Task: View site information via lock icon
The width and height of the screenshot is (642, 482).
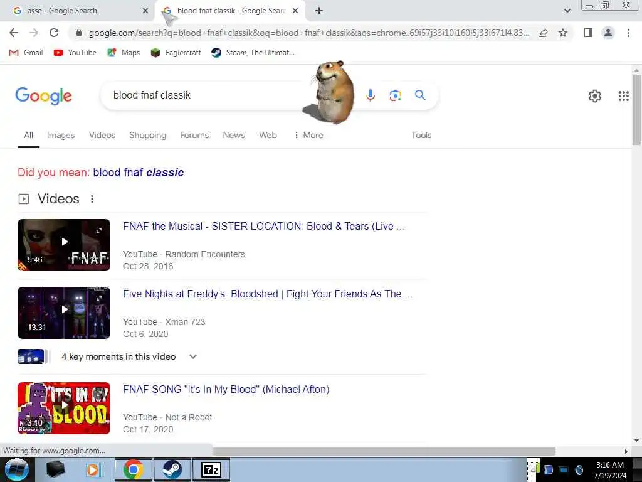Action: coord(79,33)
